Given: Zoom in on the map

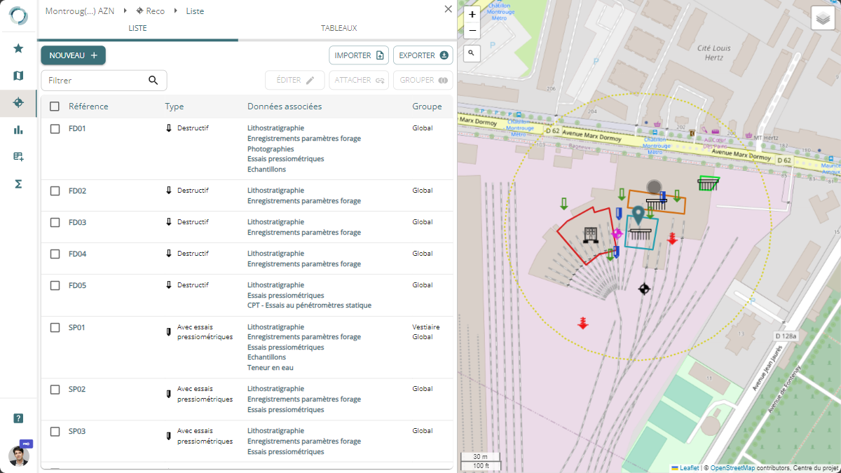Looking at the screenshot, I should pyautogui.click(x=472, y=14).
